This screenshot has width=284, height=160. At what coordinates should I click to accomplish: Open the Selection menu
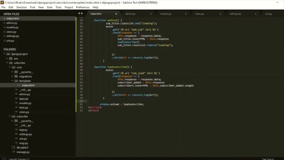point(21,8)
